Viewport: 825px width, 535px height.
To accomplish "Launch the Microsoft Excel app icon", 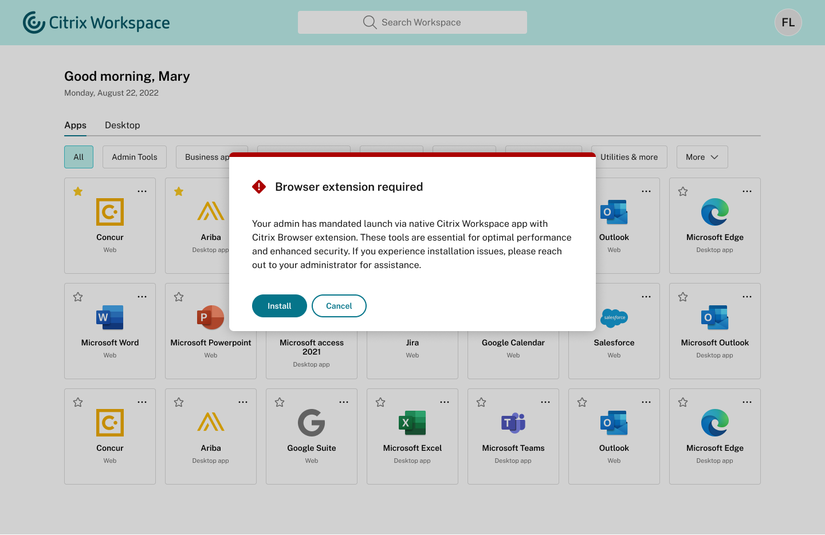I will click(x=412, y=423).
